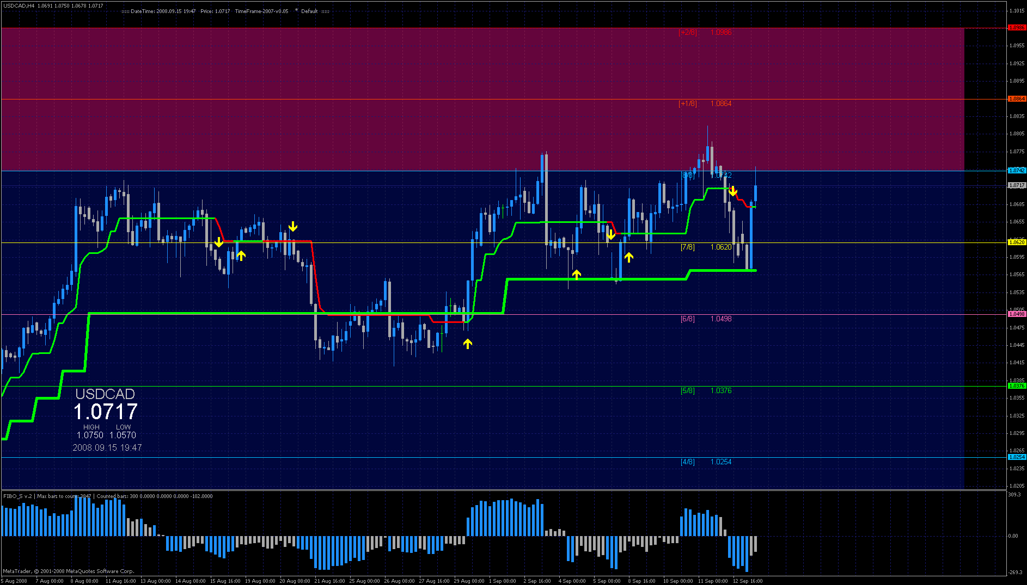Click the '10 Sep 00:00' time axis label
This screenshot has width=1027, height=585.
point(678,581)
